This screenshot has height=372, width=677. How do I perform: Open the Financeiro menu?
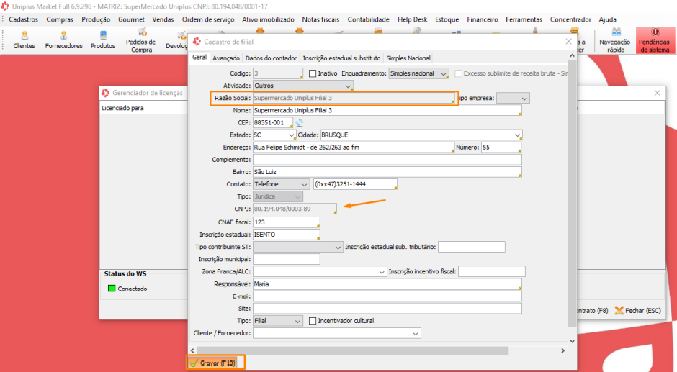coord(483,19)
